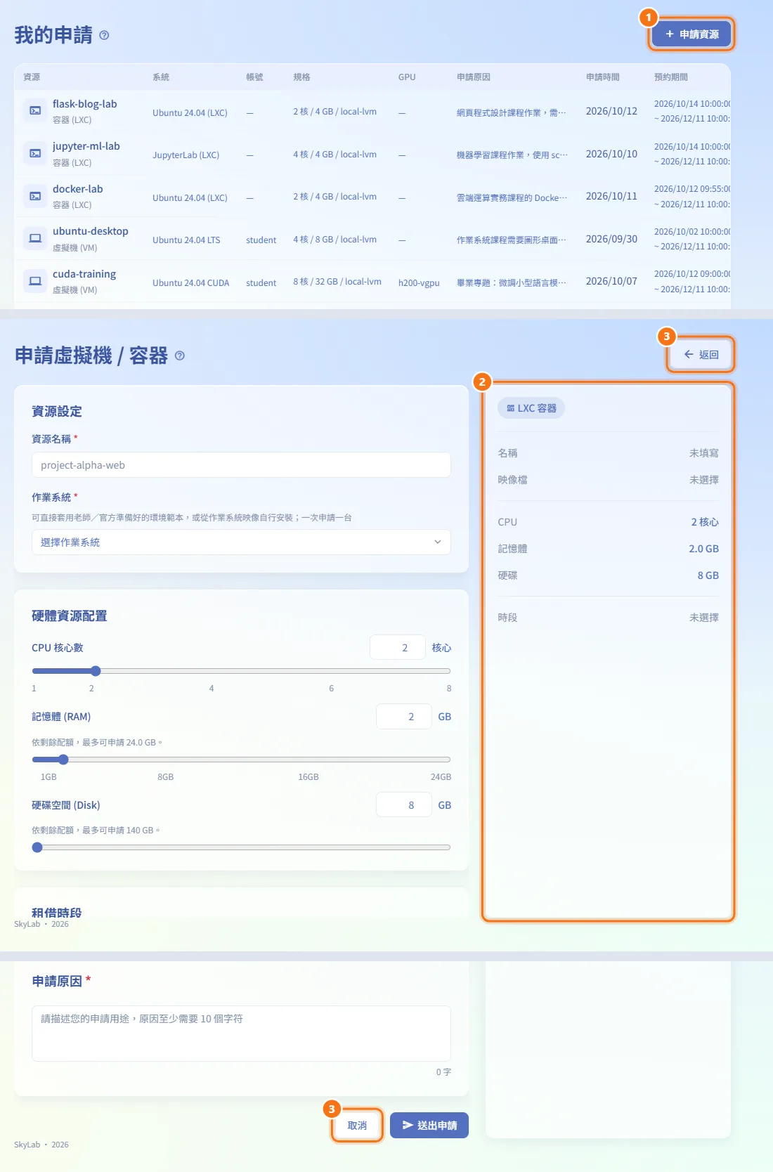Click the 規格 column header
This screenshot has height=1172, width=773.
[x=302, y=77]
